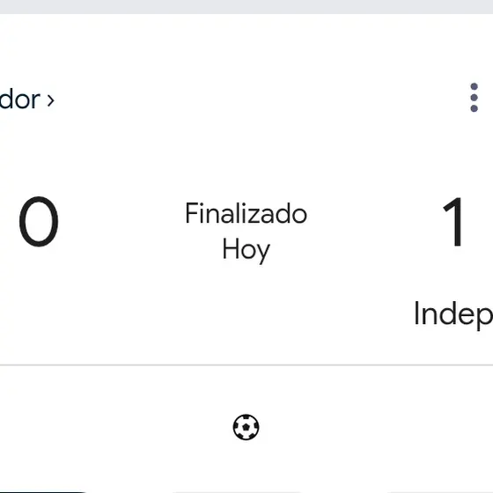
Task: Click the gray bar at the top
Action: point(246,7)
